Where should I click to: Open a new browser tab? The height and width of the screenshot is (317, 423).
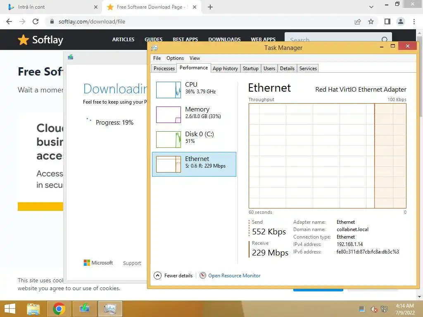tap(210, 7)
